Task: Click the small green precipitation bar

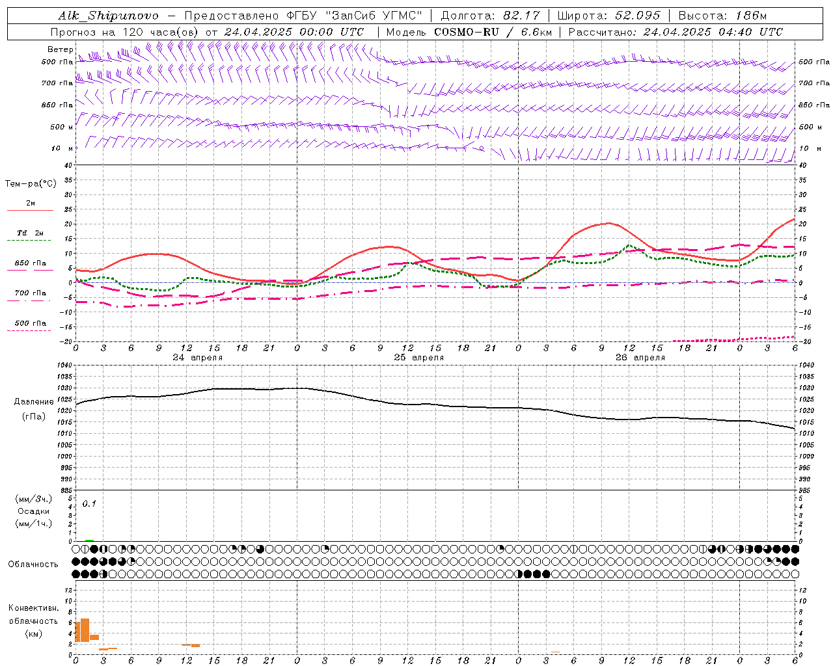Action: [89, 540]
